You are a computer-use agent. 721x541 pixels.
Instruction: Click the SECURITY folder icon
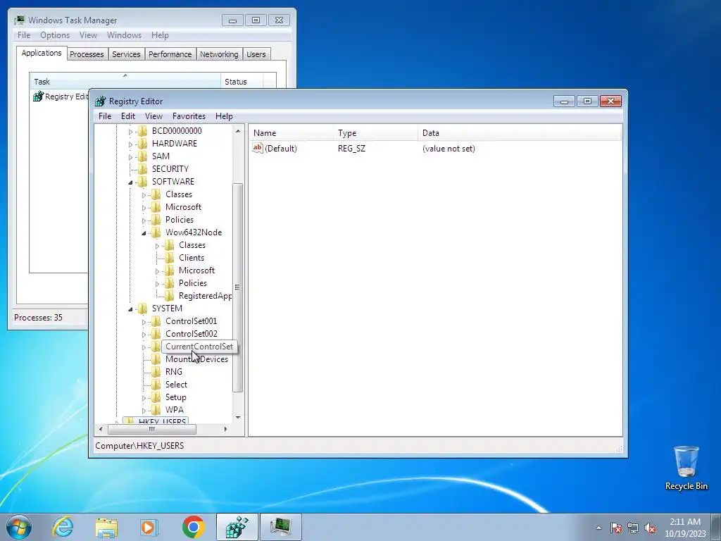(x=142, y=169)
